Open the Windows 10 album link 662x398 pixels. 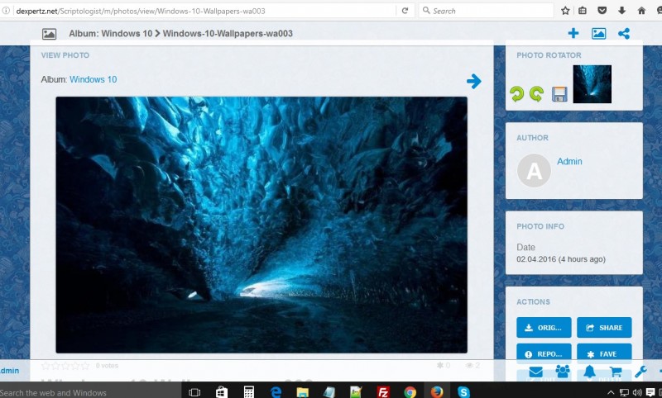coord(94,79)
